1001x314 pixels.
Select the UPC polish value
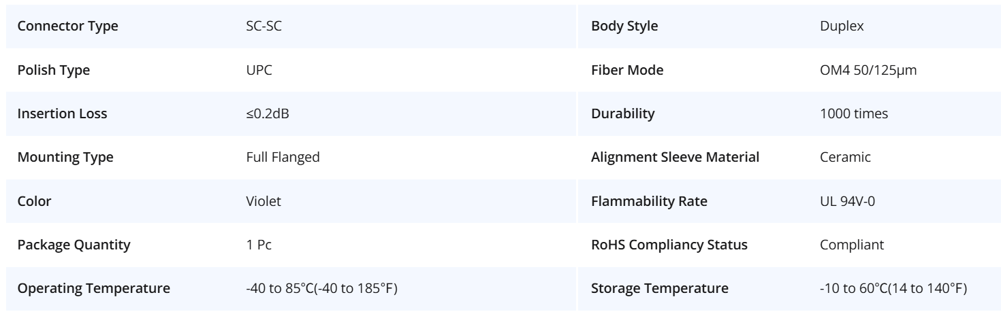click(259, 70)
